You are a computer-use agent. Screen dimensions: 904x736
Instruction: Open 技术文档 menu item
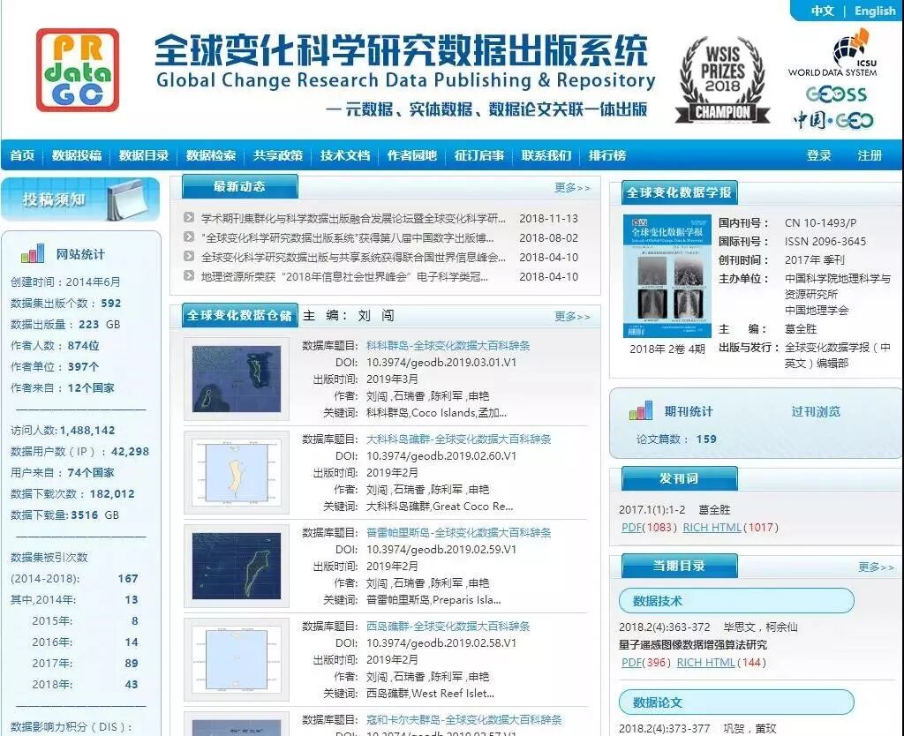345,155
